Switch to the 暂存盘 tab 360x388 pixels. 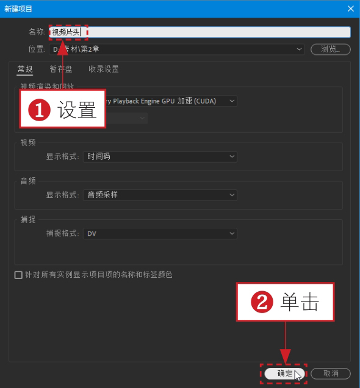61,69
